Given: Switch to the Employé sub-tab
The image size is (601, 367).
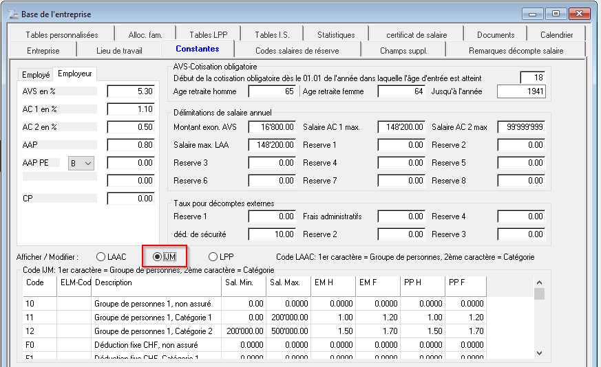Looking at the screenshot, I should pyautogui.click(x=36, y=75).
